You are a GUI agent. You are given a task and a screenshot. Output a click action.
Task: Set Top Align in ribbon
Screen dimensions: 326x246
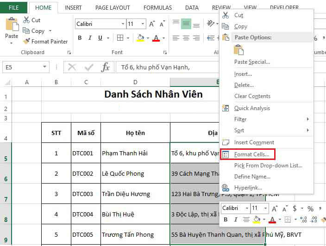[x=176, y=23]
